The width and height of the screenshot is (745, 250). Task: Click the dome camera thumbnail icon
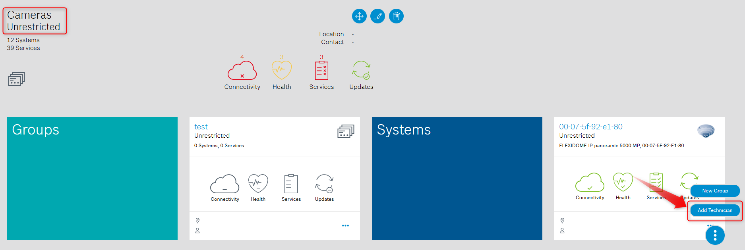(x=706, y=131)
